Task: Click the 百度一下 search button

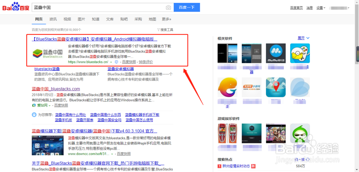Action: click(187, 7)
